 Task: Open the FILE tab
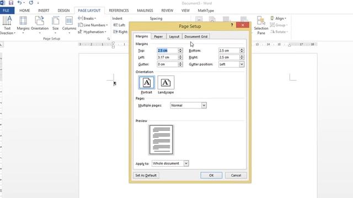pyautogui.click(x=6, y=10)
